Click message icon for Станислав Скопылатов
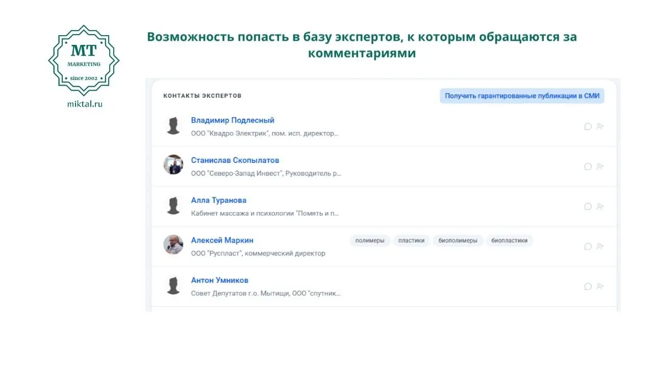The width and height of the screenshot is (653, 367). tap(588, 166)
